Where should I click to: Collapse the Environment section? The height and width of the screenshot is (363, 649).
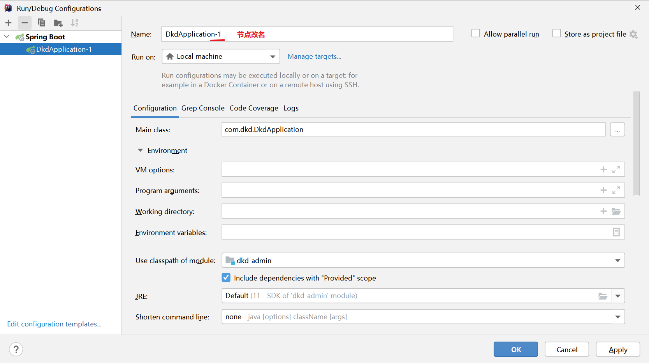pos(141,151)
